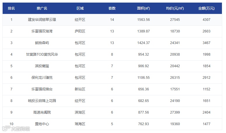Click average price 19360
The height and width of the screenshot is (133, 226).
click(175, 124)
